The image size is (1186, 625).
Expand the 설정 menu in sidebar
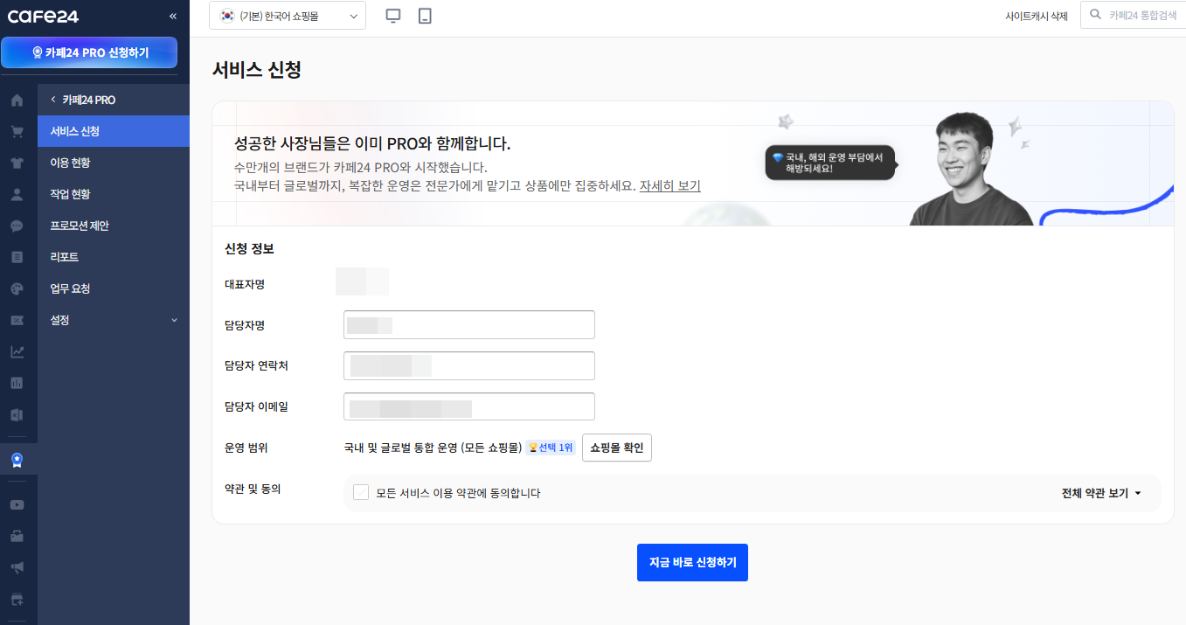pos(114,320)
